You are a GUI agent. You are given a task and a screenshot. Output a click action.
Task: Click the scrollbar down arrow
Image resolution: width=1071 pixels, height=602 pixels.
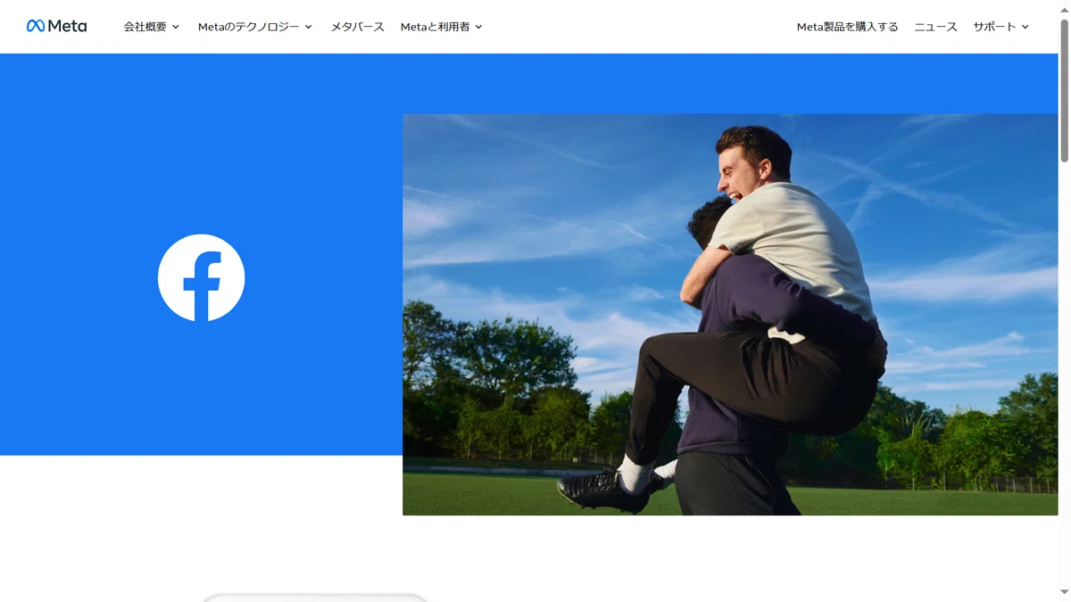[1064, 594]
